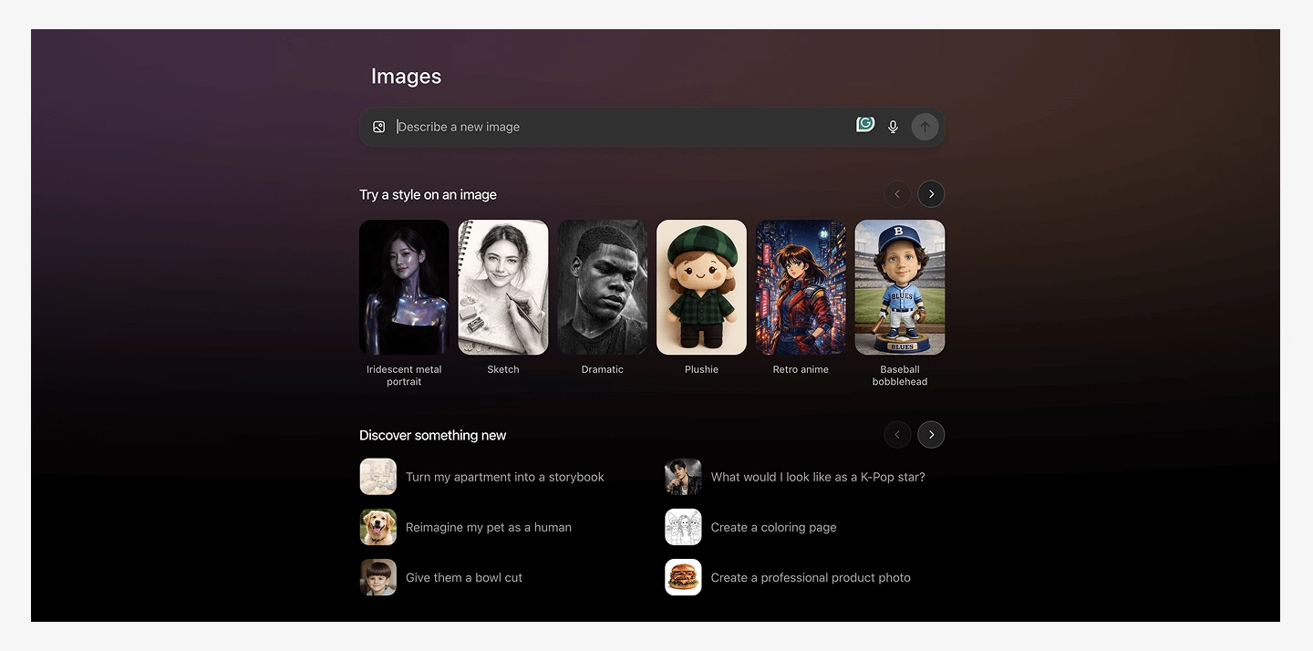Show previous styles in Try a style
This screenshot has height=651, width=1313.
(x=897, y=194)
